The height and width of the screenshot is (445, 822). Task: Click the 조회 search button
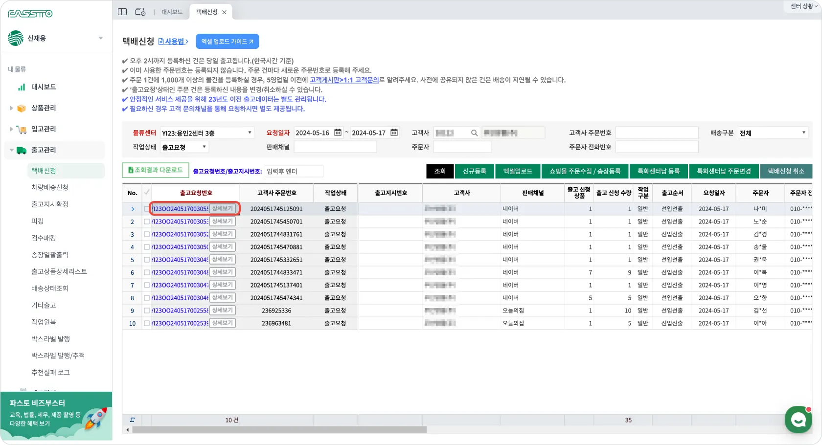click(440, 171)
